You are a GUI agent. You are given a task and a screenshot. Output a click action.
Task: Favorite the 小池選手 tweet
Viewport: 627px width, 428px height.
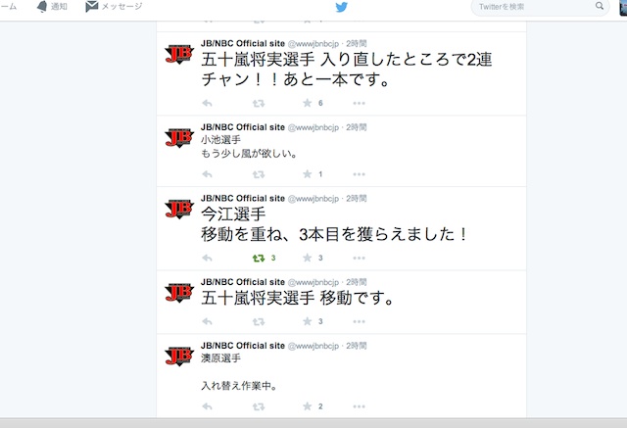pos(307,173)
